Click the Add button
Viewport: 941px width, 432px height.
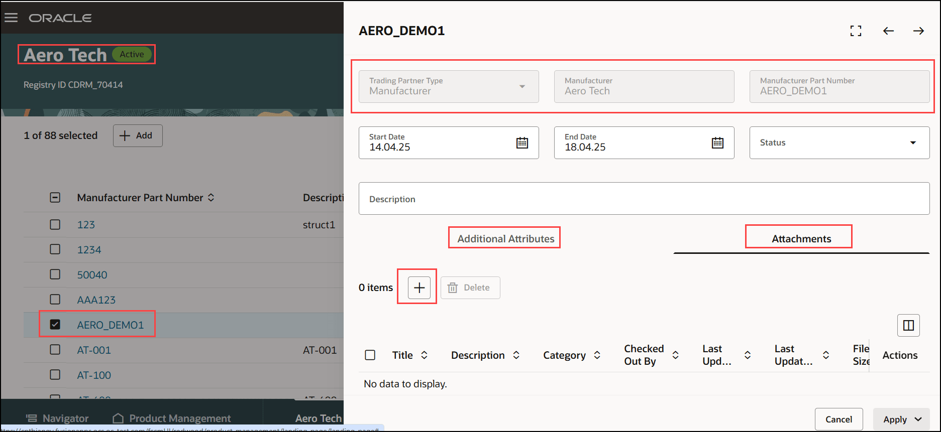pos(138,135)
